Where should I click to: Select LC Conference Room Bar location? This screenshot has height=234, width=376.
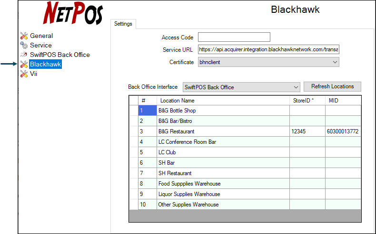(223, 142)
